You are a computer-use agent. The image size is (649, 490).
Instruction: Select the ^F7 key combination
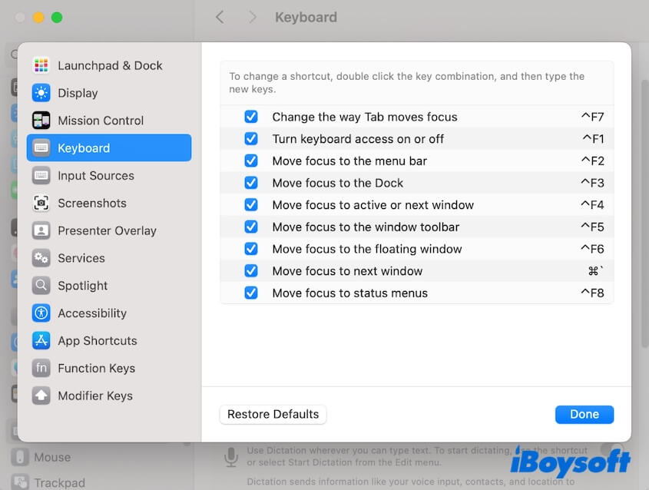click(592, 117)
